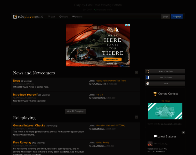
Task: Click the AdChoices icon on the ad
Action: pos(126,25)
